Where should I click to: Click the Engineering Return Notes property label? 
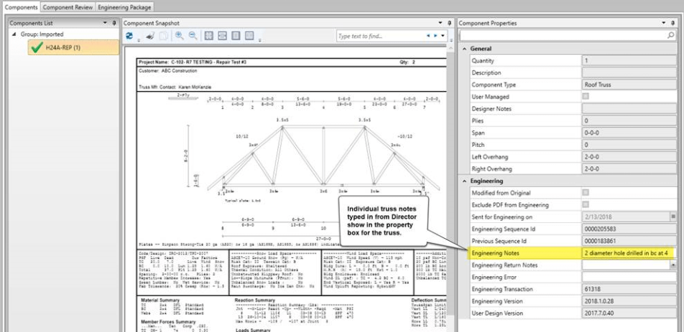504,265
